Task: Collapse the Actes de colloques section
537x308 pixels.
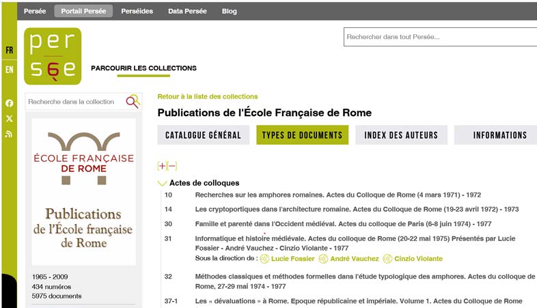Action: (162, 183)
